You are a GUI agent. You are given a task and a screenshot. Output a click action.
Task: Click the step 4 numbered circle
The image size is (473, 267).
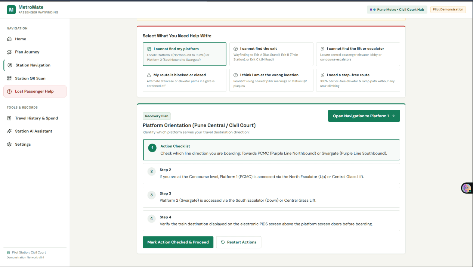(151, 218)
